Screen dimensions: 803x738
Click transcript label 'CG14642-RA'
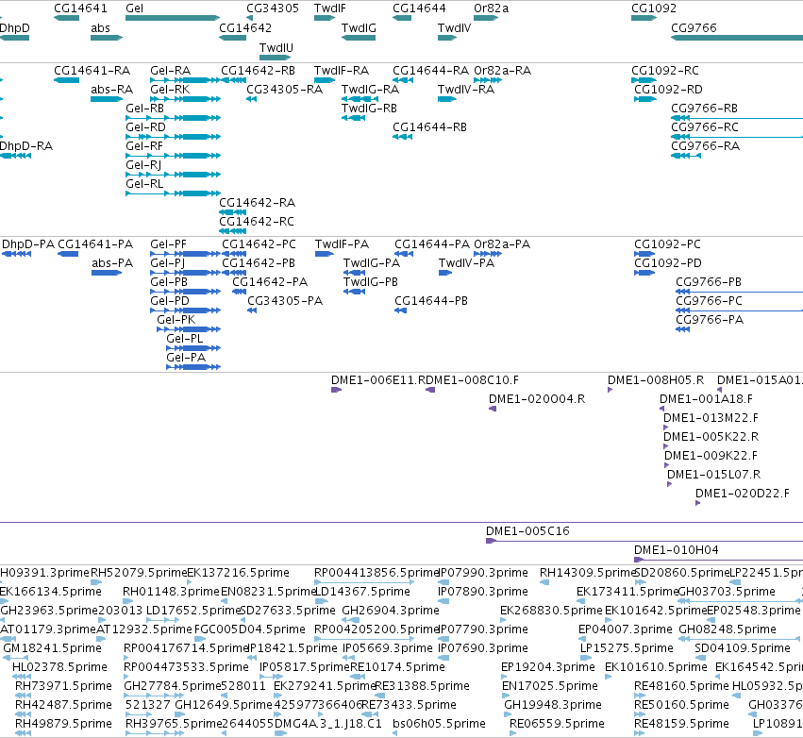pos(257,203)
